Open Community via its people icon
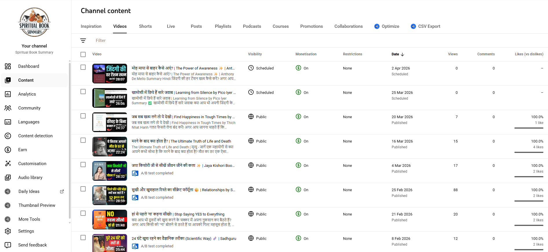 (x=8, y=108)
